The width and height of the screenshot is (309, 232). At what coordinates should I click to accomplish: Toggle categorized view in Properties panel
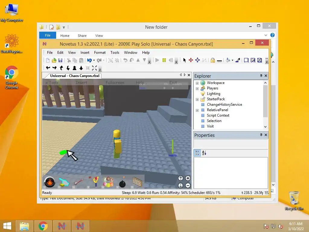coord(197,153)
